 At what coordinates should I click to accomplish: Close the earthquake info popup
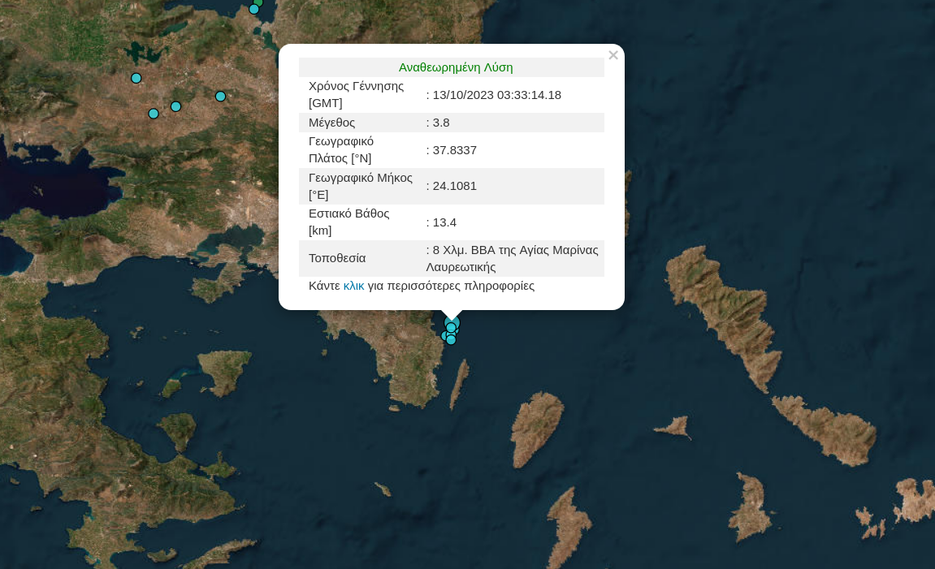613,55
